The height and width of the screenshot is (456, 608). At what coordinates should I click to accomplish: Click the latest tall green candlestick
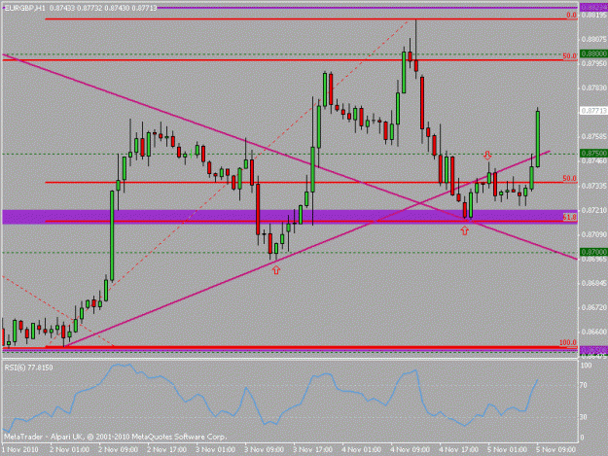[x=538, y=139]
